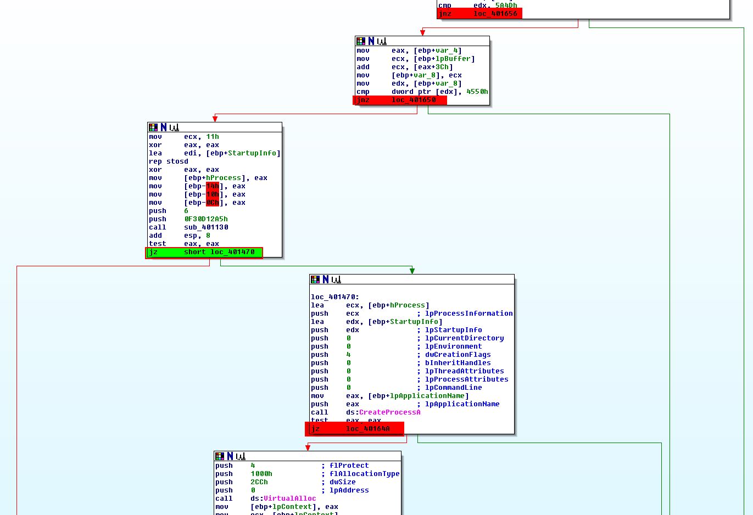The image size is (753, 515).
Task: Select the 4550h constant in cmp instruction
Action: tap(477, 92)
